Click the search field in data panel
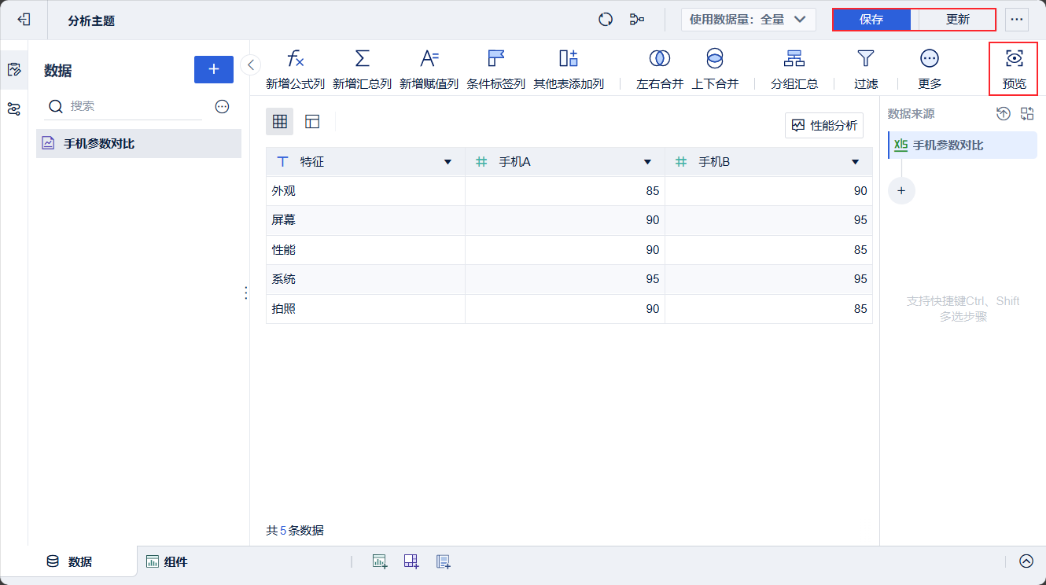The image size is (1046, 585). click(x=124, y=106)
